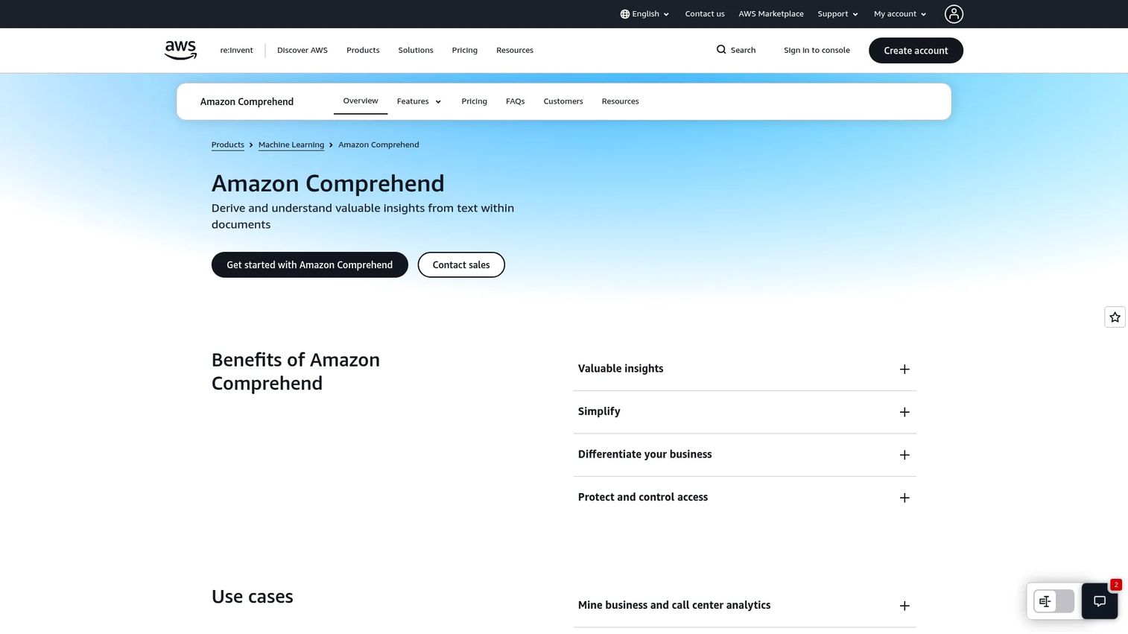Go to the Customers tab
Viewport: 1128px width, 634px height.
[563, 101]
